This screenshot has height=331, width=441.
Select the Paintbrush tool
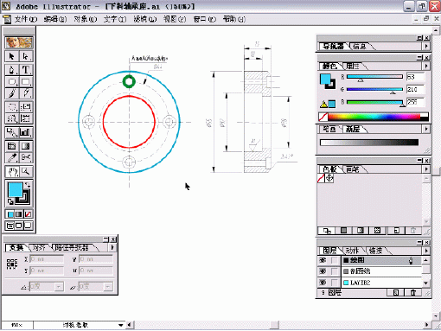[12, 93]
